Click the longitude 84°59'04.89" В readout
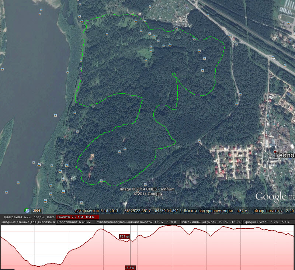 [x=168, y=211]
